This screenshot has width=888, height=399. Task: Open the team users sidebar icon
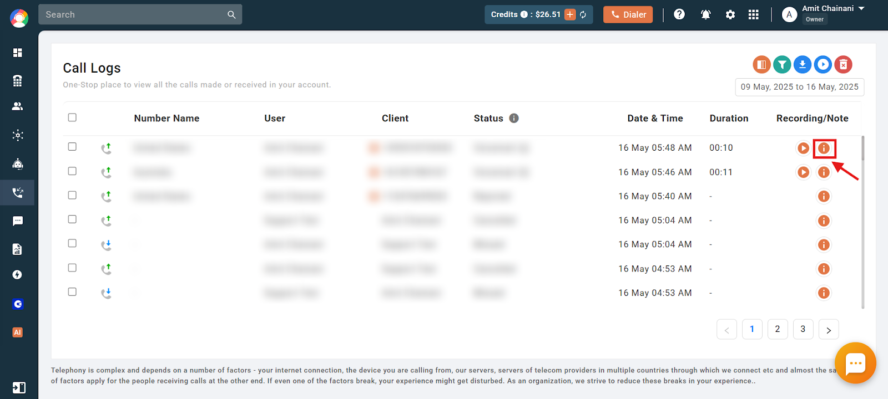(18, 106)
